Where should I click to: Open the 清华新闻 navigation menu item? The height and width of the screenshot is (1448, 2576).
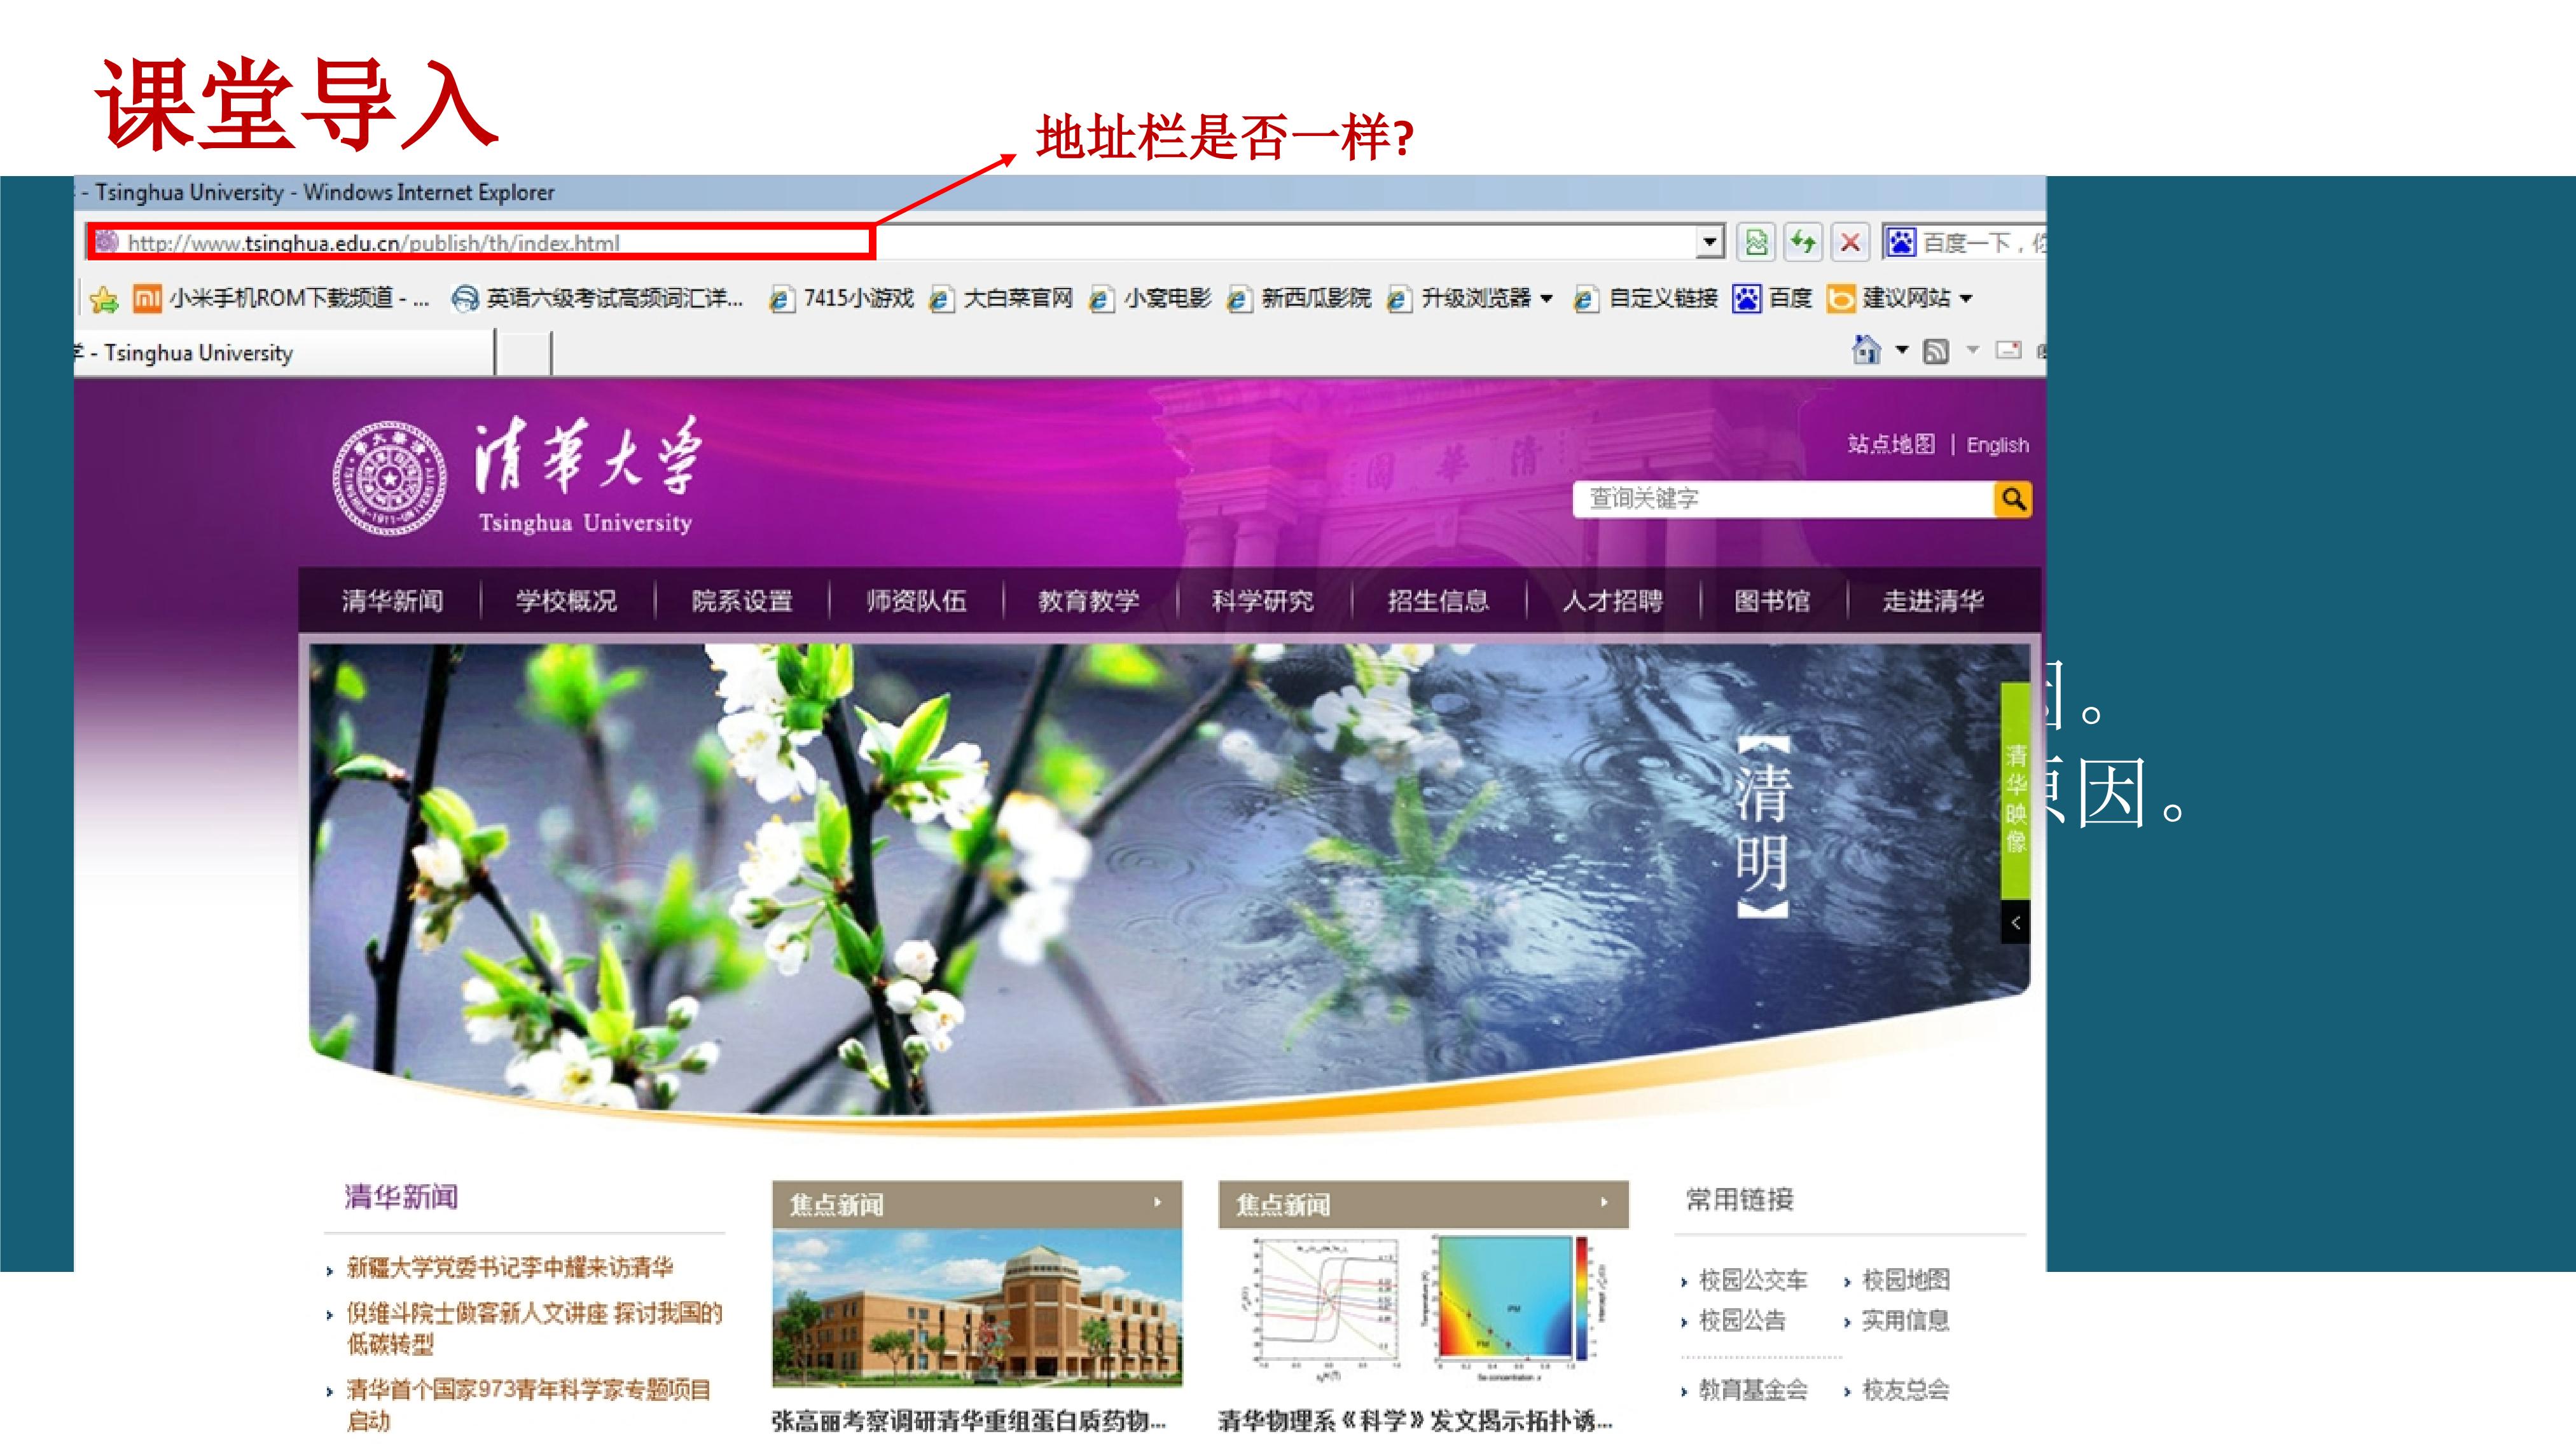pyautogui.click(x=392, y=601)
